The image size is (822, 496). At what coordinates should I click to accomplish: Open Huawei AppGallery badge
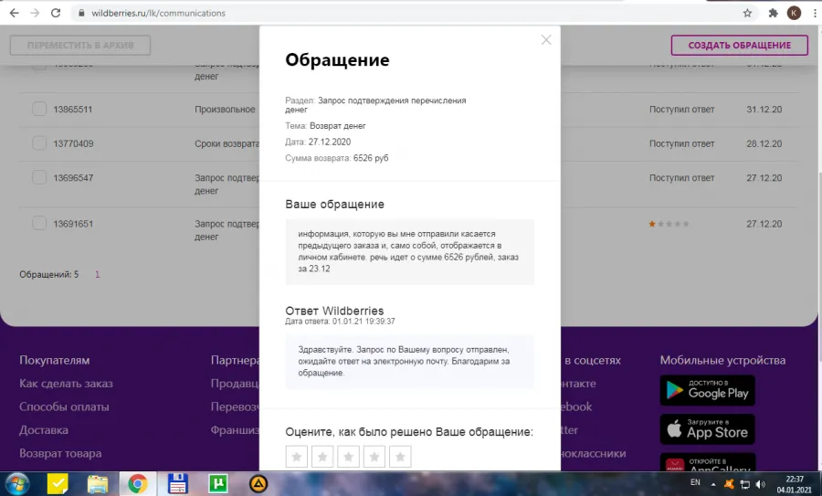point(707,462)
